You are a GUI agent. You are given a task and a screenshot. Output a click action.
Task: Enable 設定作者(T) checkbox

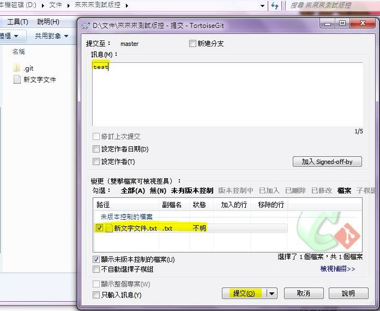click(x=96, y=162)
